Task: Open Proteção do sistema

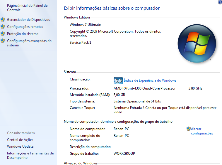Action: click(23, 34)
